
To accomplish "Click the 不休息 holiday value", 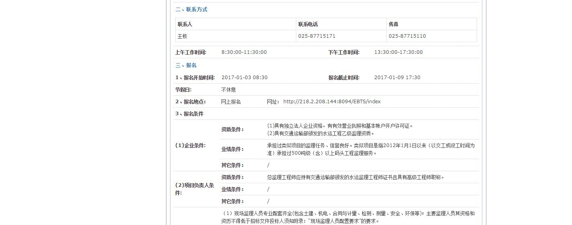I will [x=228, y=90].
